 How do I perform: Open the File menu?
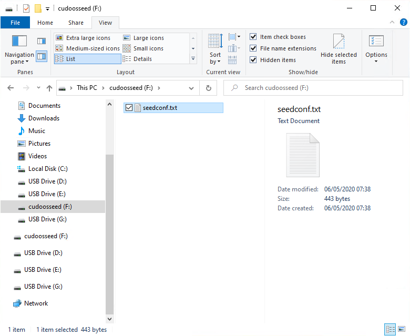(15, 23)
